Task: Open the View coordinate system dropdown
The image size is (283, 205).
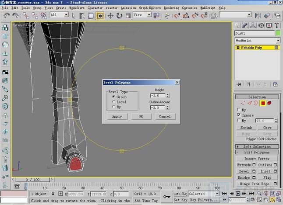Action: (149, 14)
